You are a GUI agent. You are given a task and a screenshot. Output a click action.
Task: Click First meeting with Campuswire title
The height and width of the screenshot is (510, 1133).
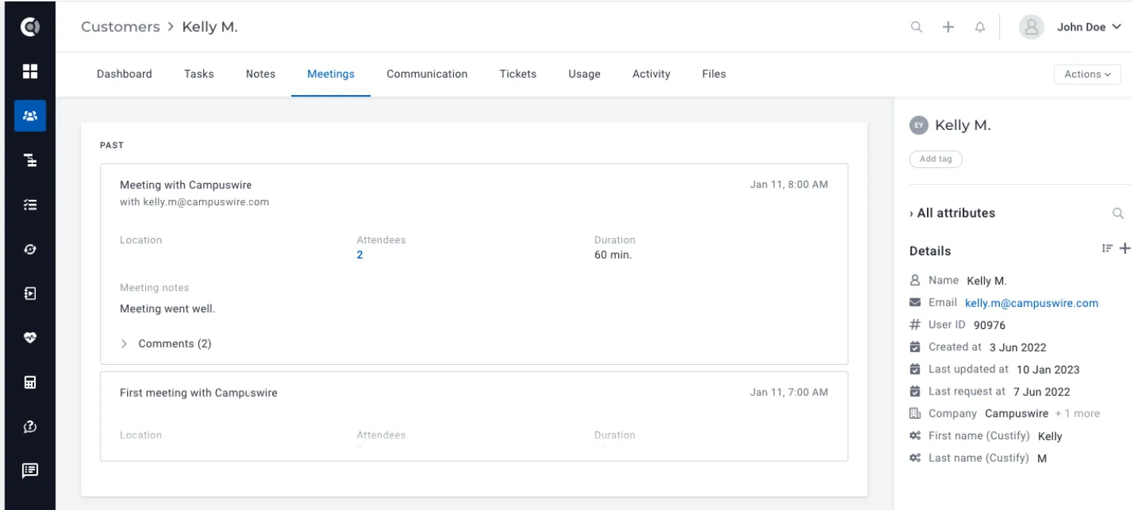pos(198,393)
